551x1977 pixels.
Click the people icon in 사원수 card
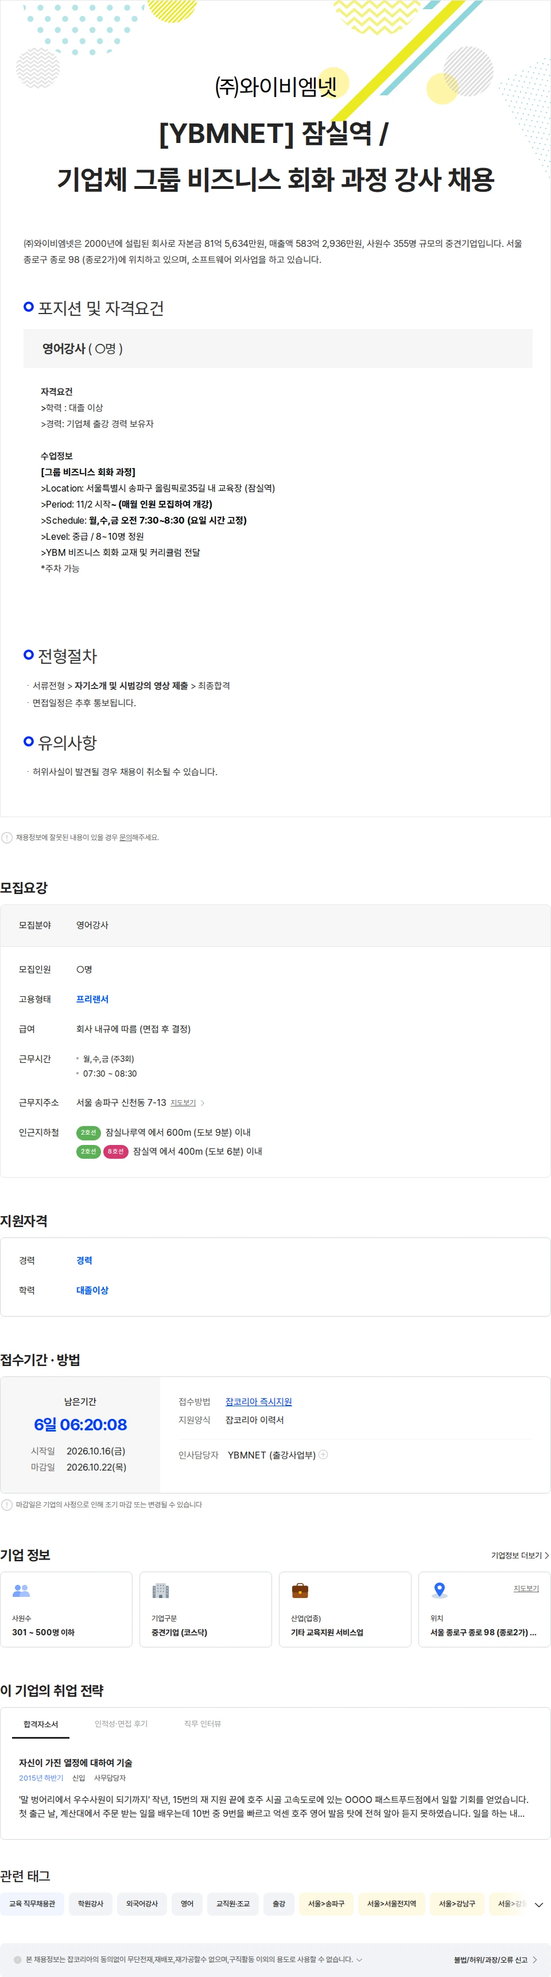[21, 1591]
